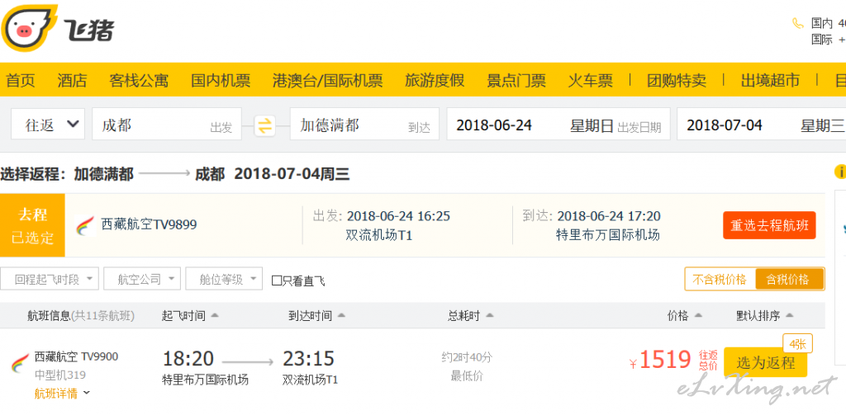Screen dimensions: 846x415
Task: Click the 去程 已选定 label
Action: tap(32, 225)
